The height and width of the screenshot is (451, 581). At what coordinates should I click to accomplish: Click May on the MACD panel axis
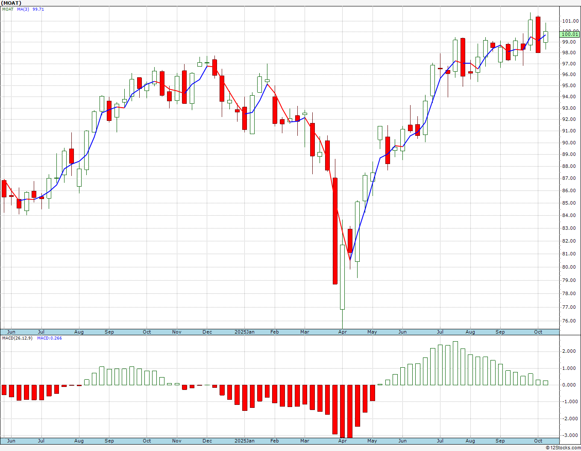coord(372,441)
